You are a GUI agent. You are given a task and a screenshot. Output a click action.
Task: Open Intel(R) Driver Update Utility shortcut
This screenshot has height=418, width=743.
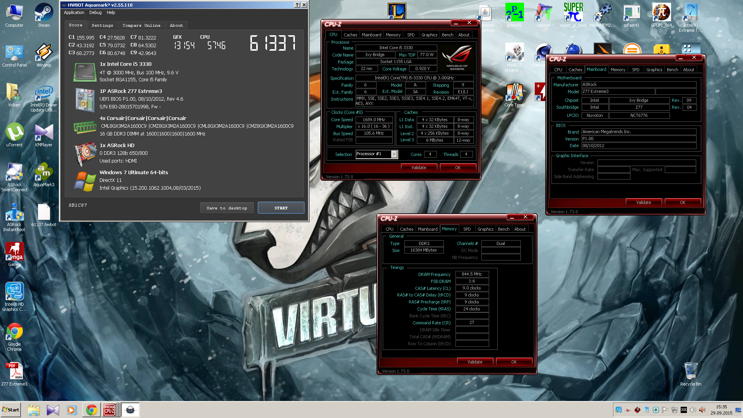(x=44, y=98)
